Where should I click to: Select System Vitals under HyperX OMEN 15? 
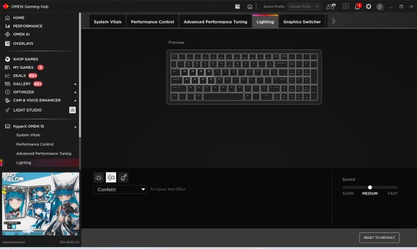[x=28, y=135]
